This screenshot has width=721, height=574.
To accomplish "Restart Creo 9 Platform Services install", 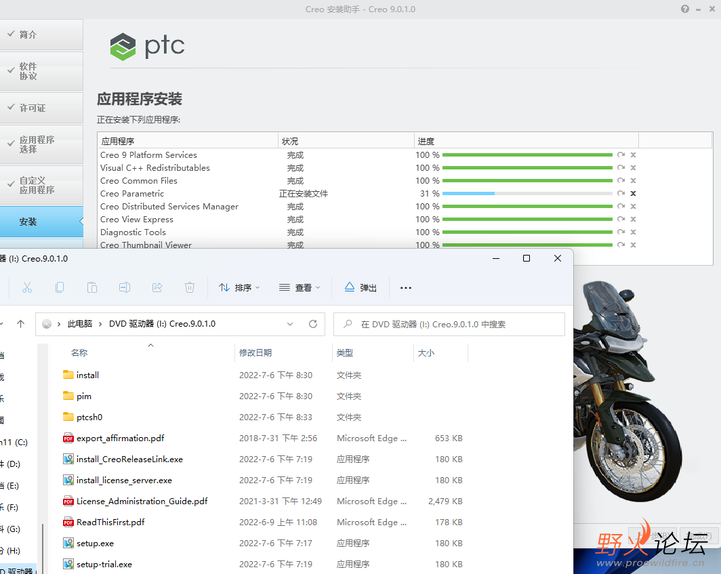I will click(x=621, y=155).
